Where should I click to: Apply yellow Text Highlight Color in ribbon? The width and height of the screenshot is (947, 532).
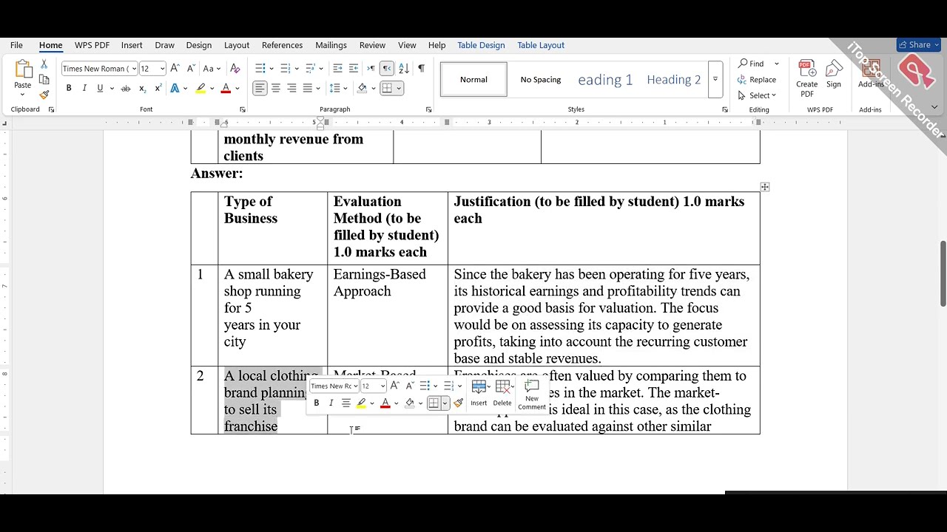coord(200,89)
